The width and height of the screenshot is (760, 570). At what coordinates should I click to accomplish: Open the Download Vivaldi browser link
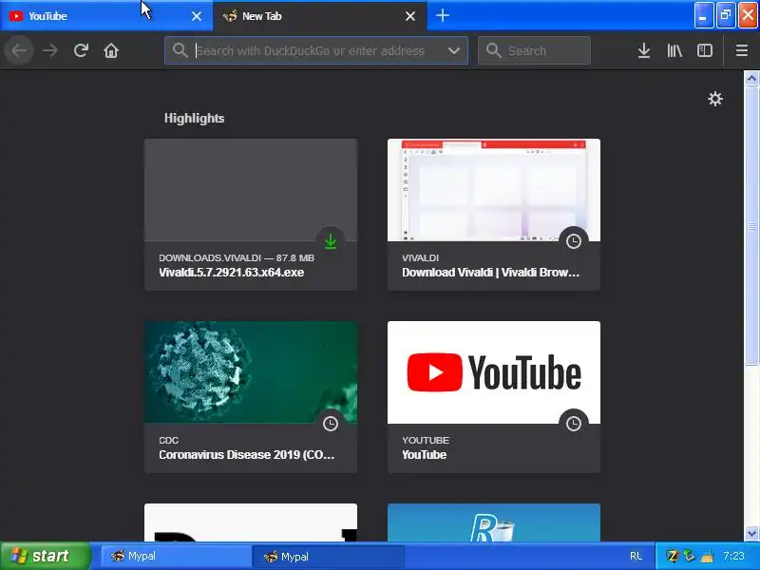(490, 273)
